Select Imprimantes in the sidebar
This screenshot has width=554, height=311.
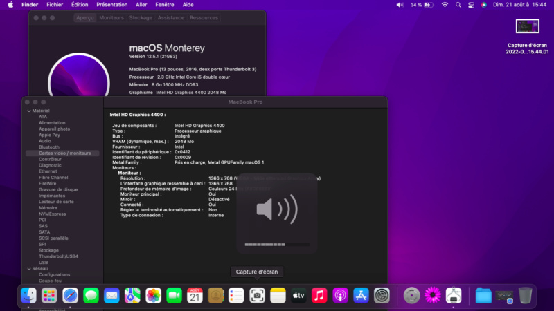(x=52, y=196)
